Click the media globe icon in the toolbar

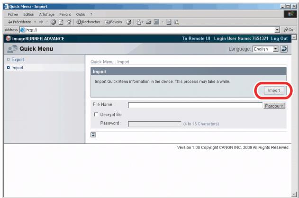pyautogui.click(x=129, y=22)
